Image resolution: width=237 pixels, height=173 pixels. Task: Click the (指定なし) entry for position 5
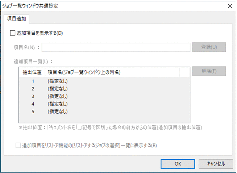(x=58, y=111)
